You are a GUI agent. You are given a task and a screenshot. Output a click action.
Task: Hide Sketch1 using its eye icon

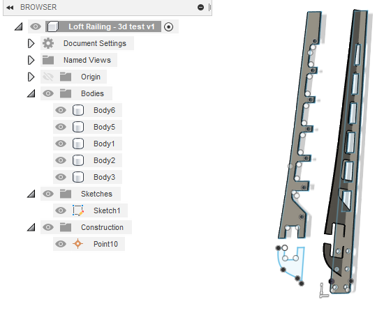[x=61, y=210]
